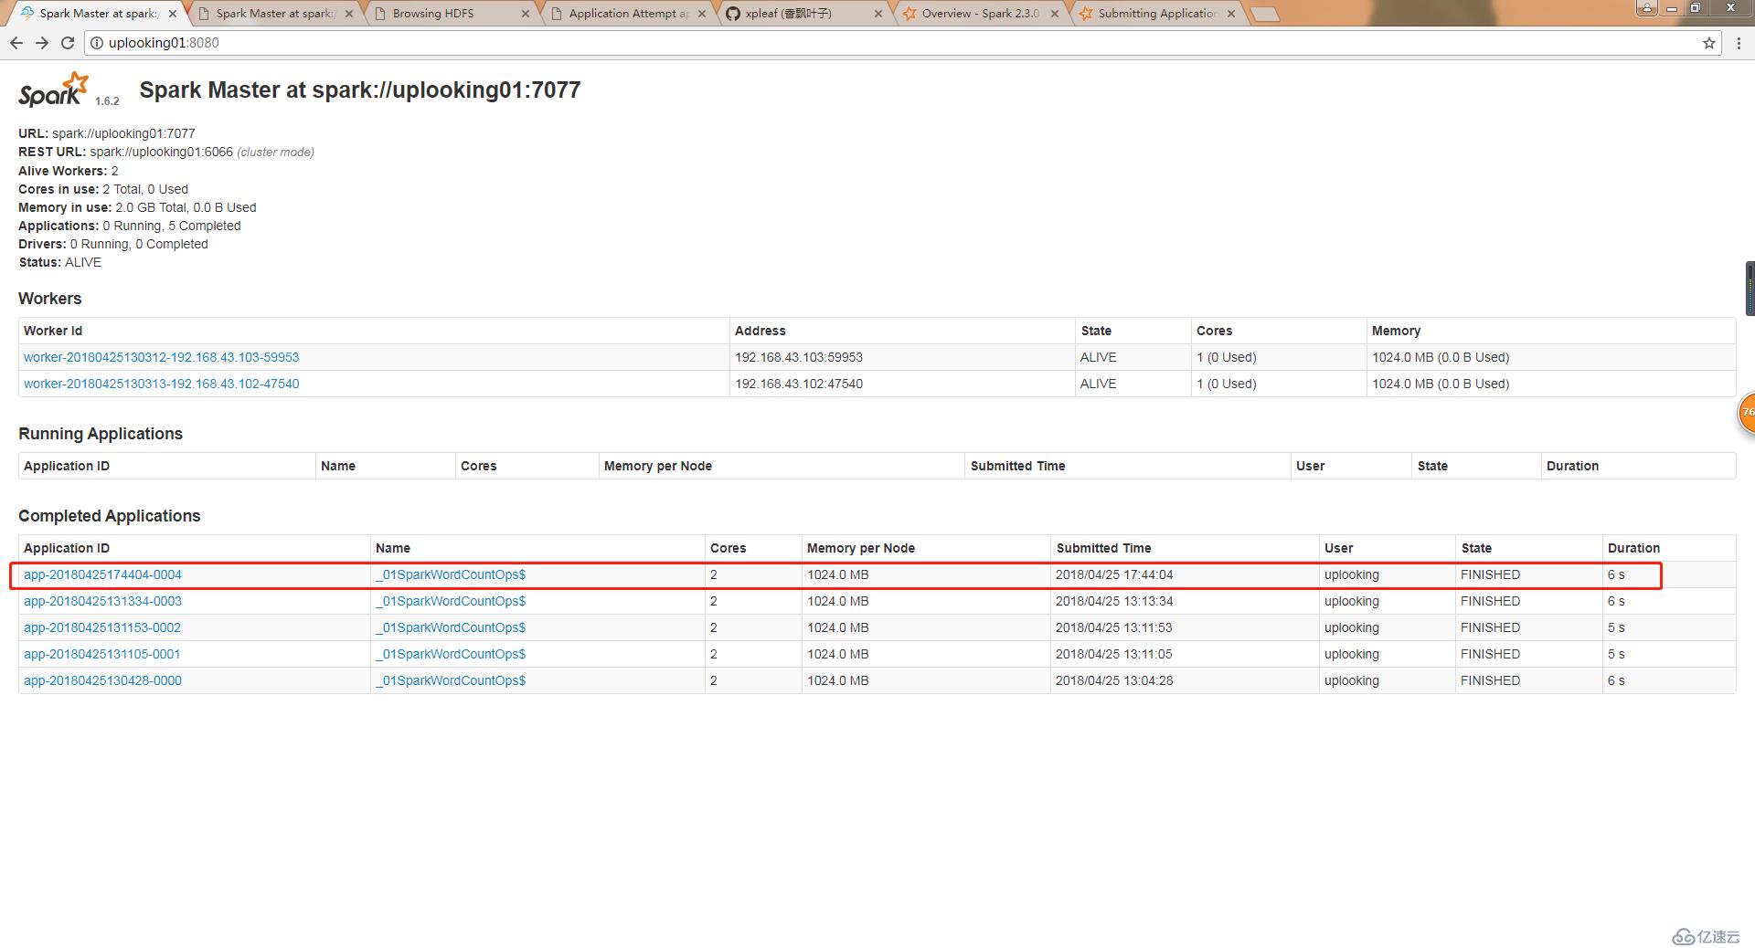View site information icon in address bar
The width and height of the screenshot is (1755, 948).
[97, 43]
